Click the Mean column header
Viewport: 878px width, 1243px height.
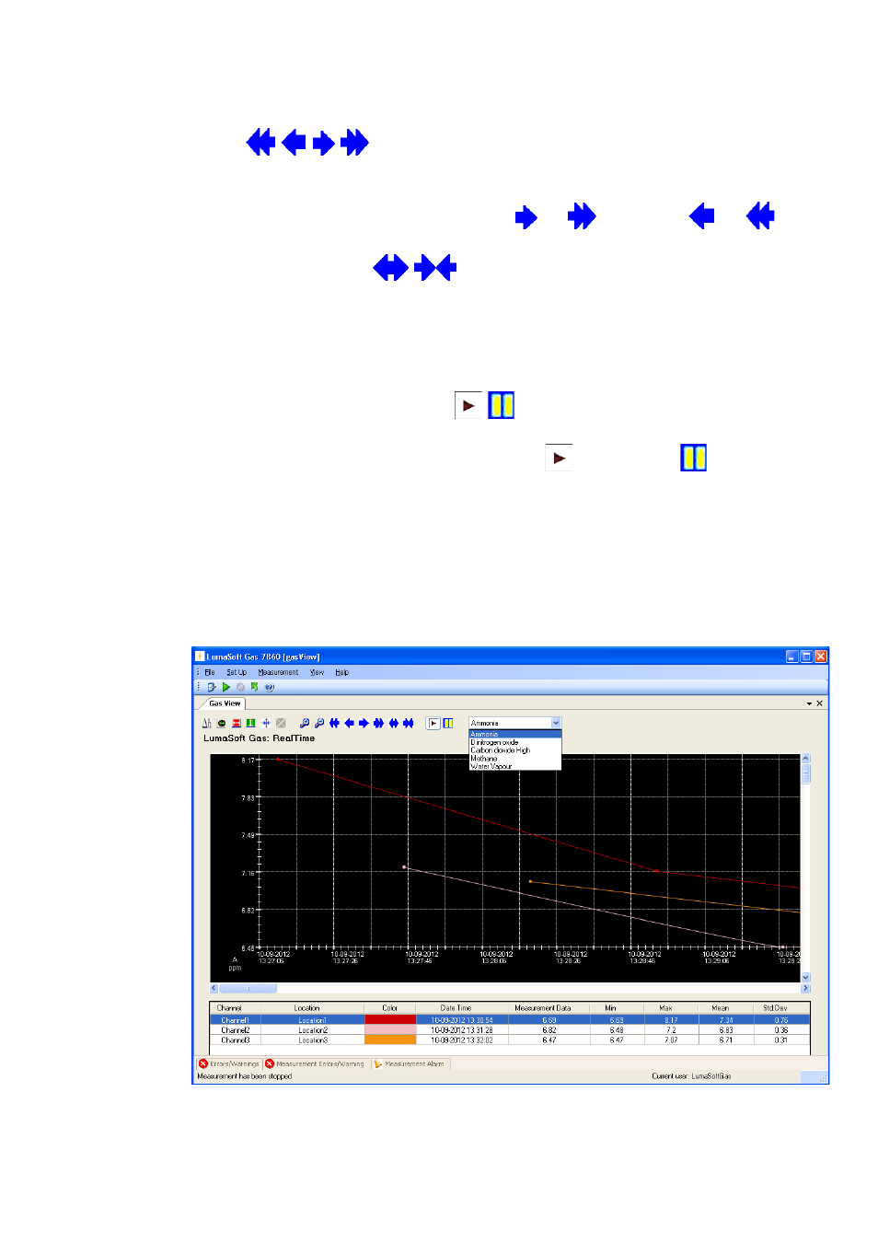[x=726, y=1008]
